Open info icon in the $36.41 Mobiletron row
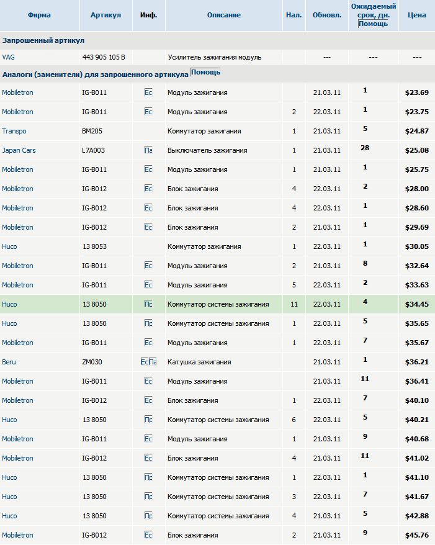Image resolution: width=435 pixels, height=545 pixels. pos(148,381)
